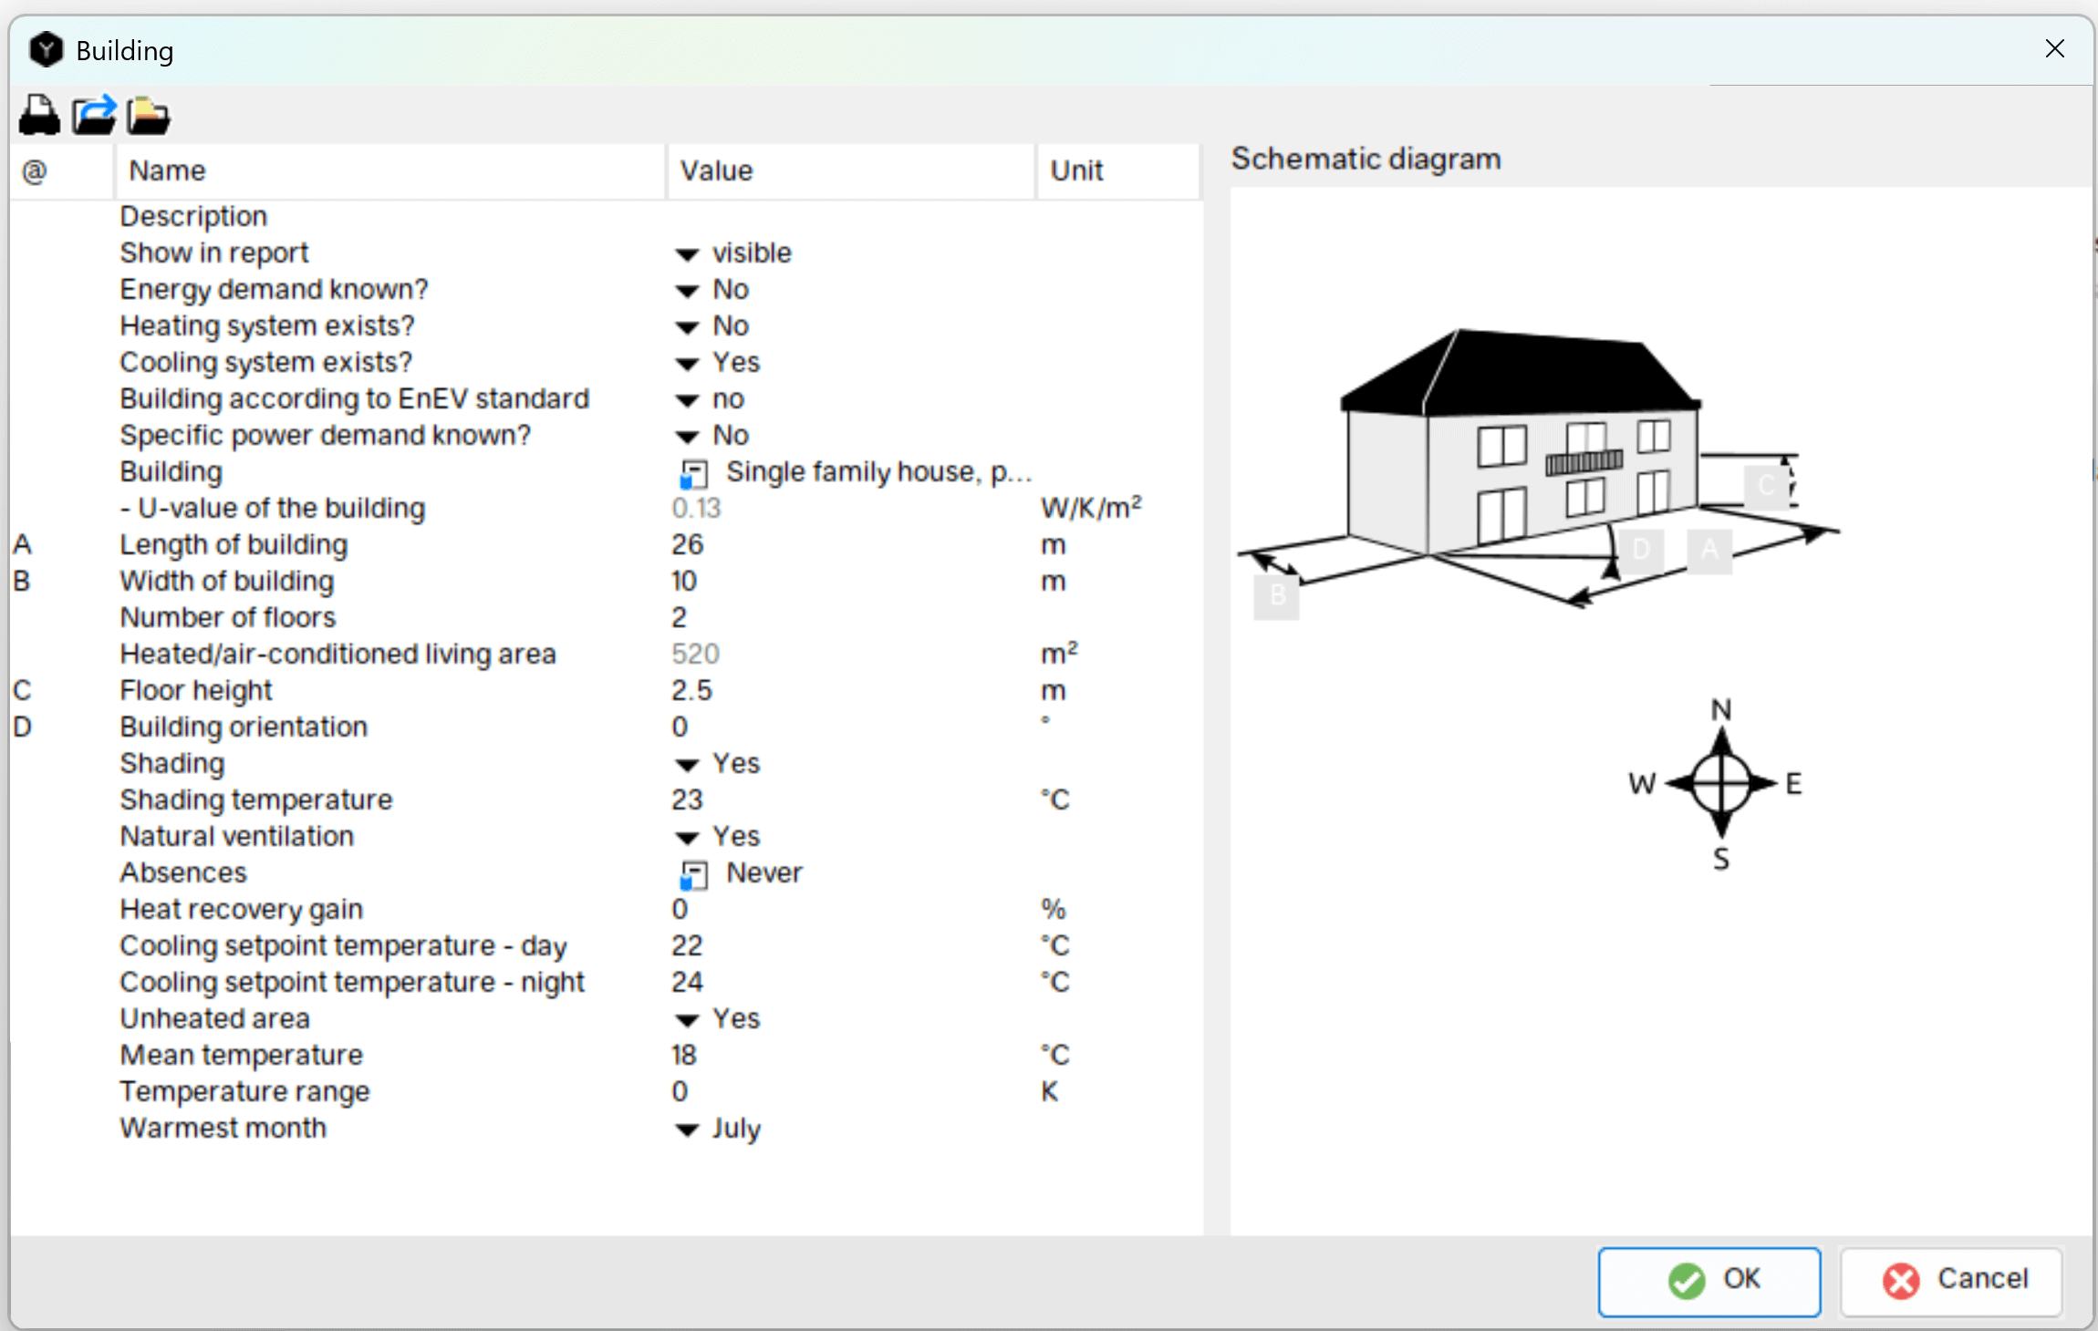Open the Building according to EnEV standard dropdown
Viewport: 2098px width, 1331px height.
[x=686, y=399]
